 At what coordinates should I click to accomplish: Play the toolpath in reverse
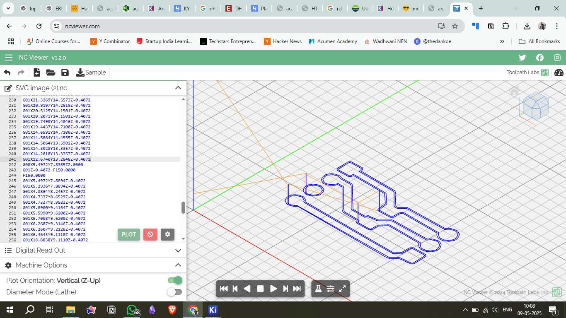pos(247,289)
